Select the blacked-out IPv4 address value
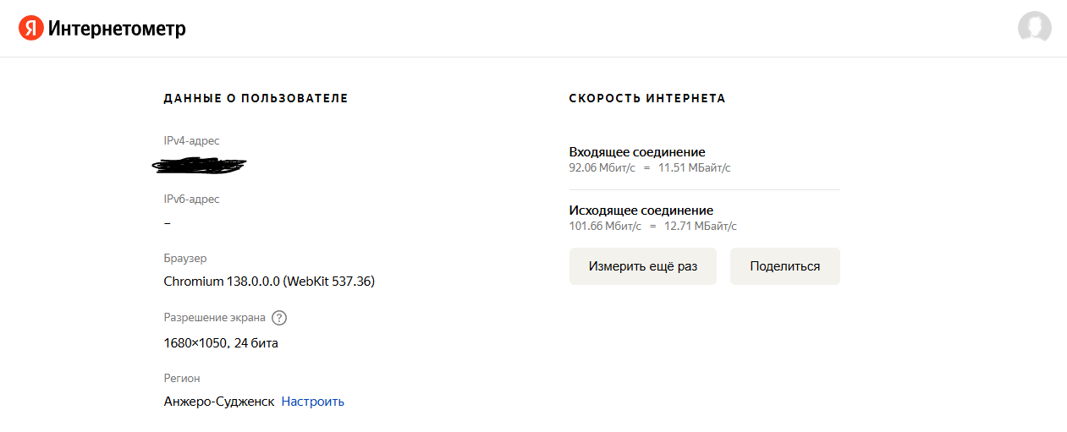This screenshot has height=432, width=1067. 200,166
